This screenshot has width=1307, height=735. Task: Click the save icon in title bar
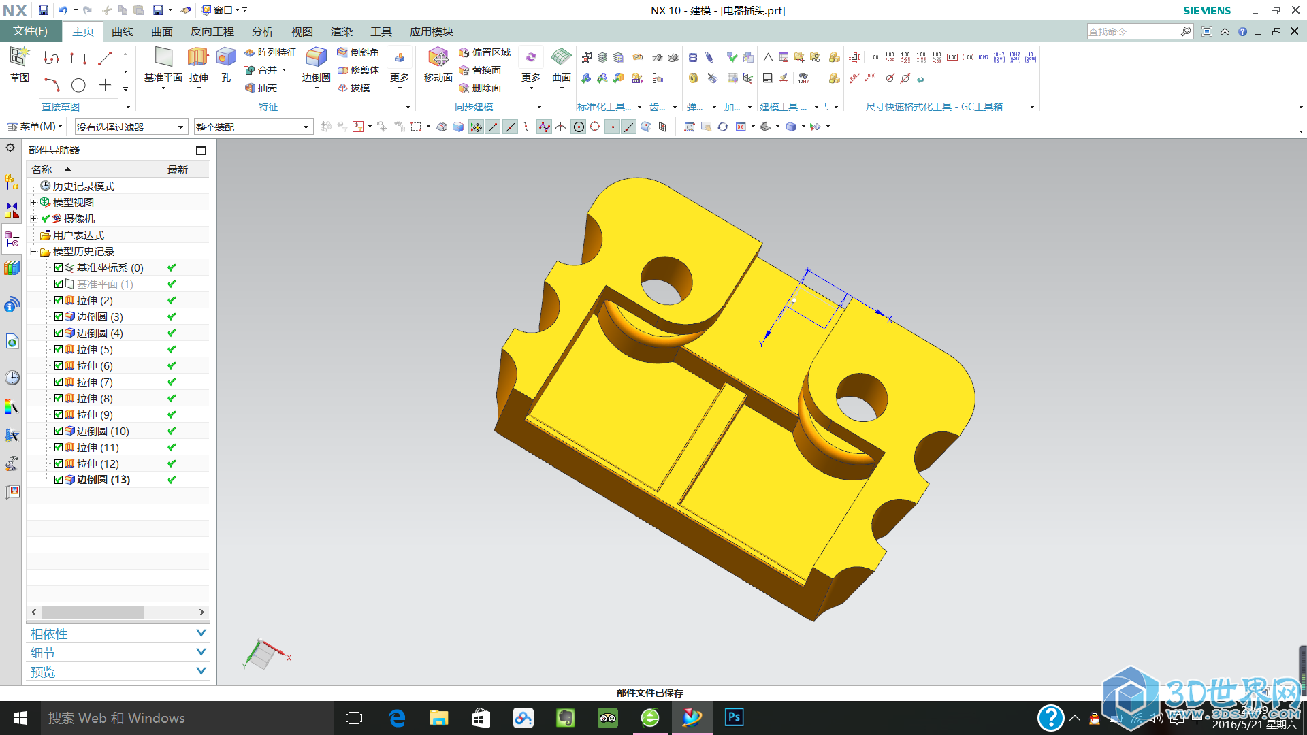coord(43,10)
